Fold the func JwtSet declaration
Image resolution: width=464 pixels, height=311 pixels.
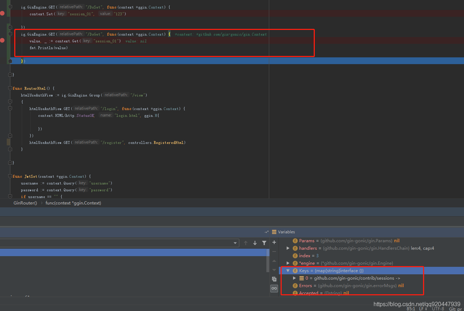10,176
